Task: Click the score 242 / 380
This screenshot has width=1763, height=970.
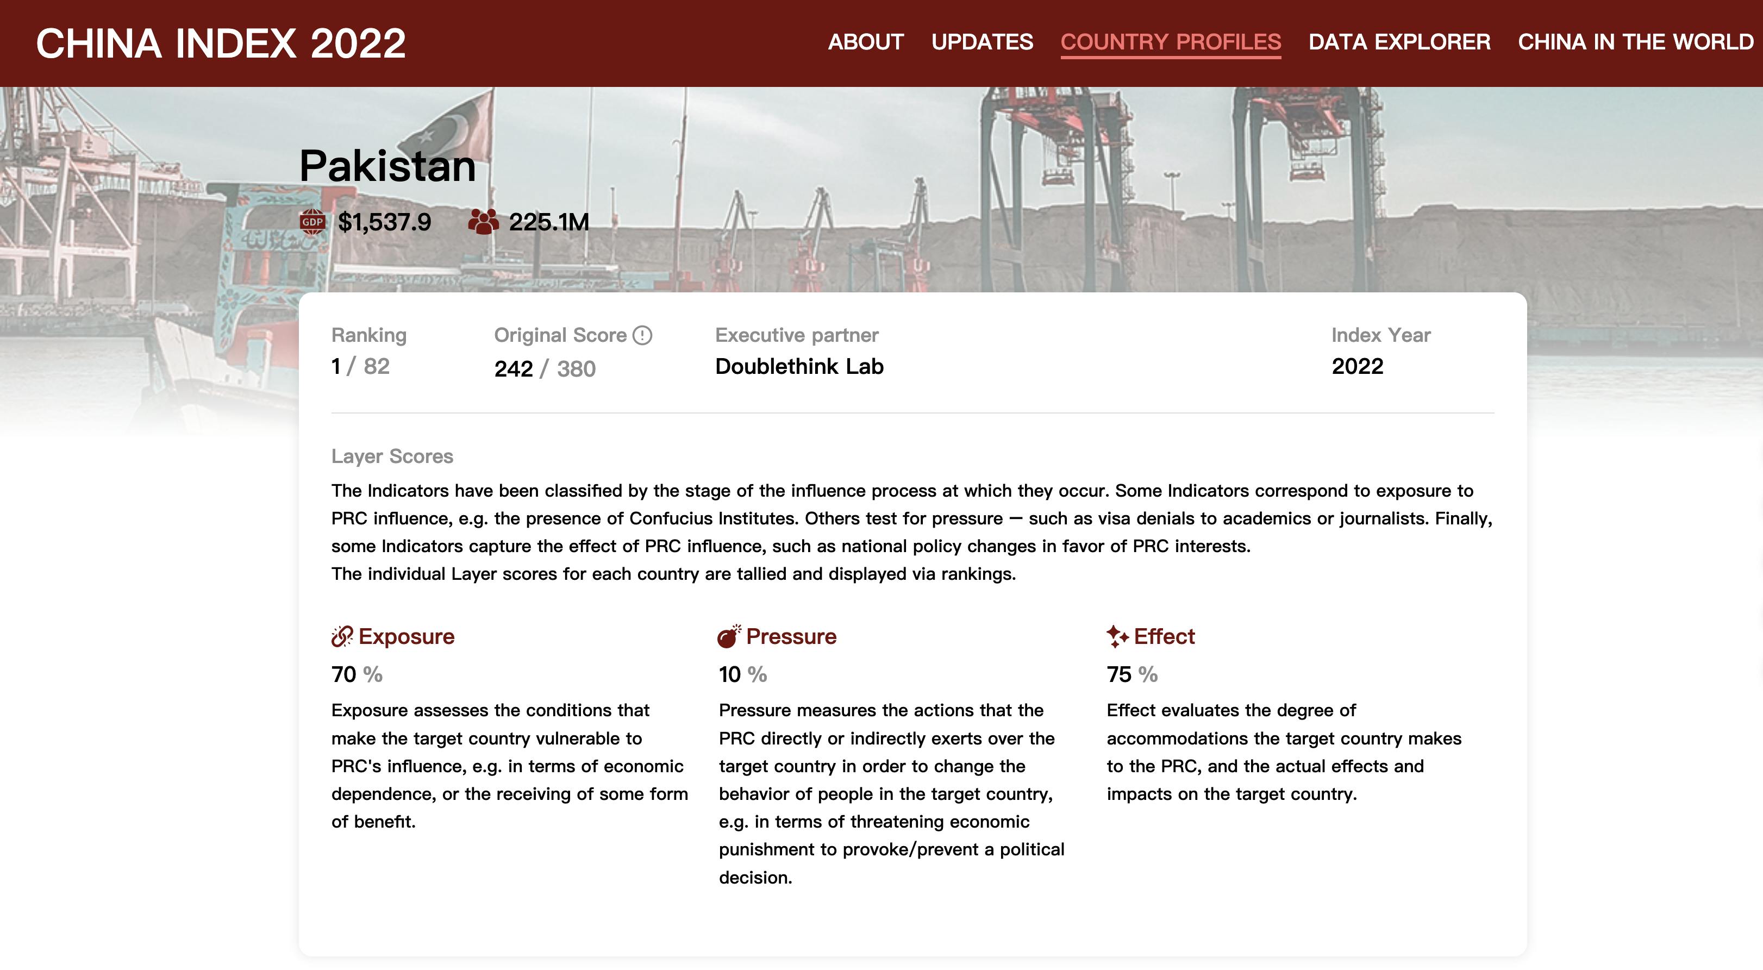Action: coord(545,369)
